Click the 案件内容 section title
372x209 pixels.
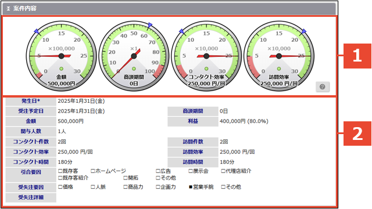coord(24,9)
